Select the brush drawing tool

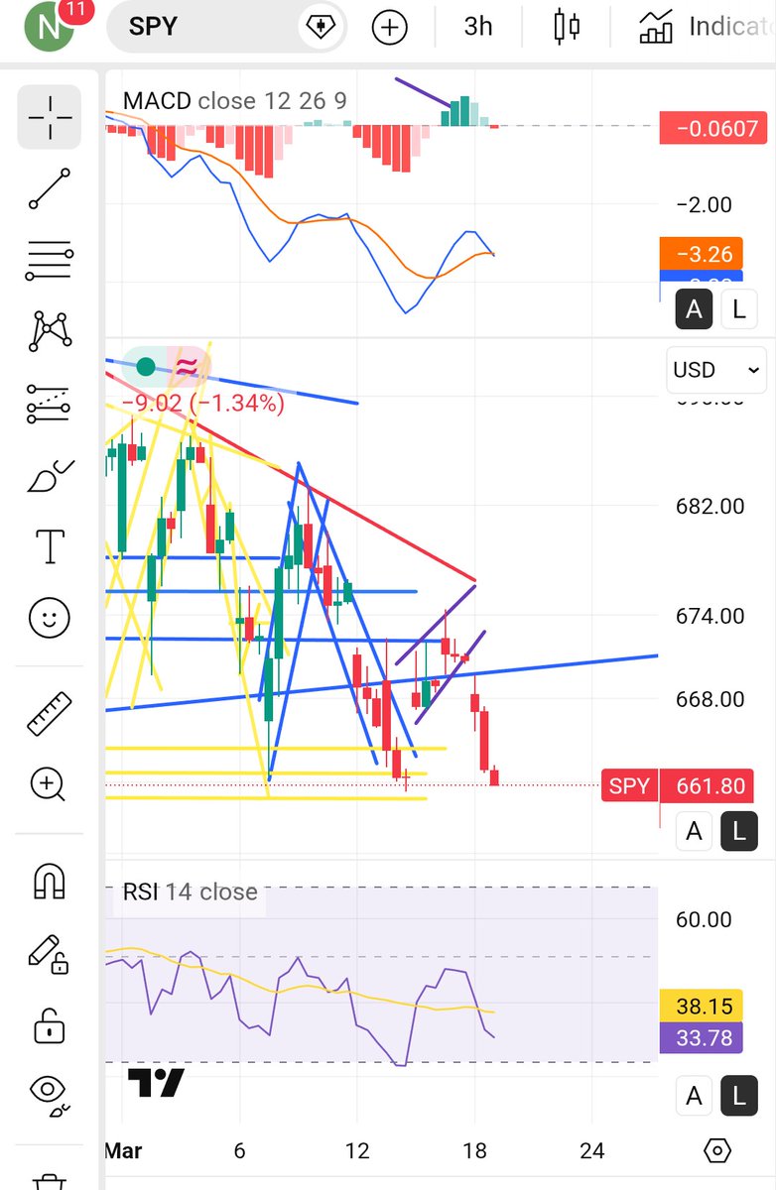click(x=50, y=476)
